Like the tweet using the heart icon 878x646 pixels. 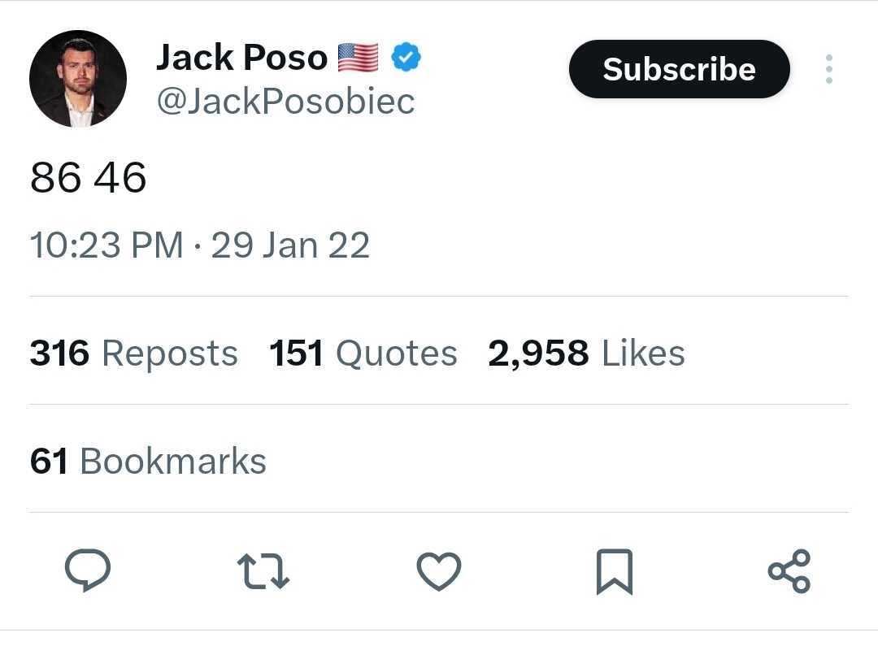point(438,571)
